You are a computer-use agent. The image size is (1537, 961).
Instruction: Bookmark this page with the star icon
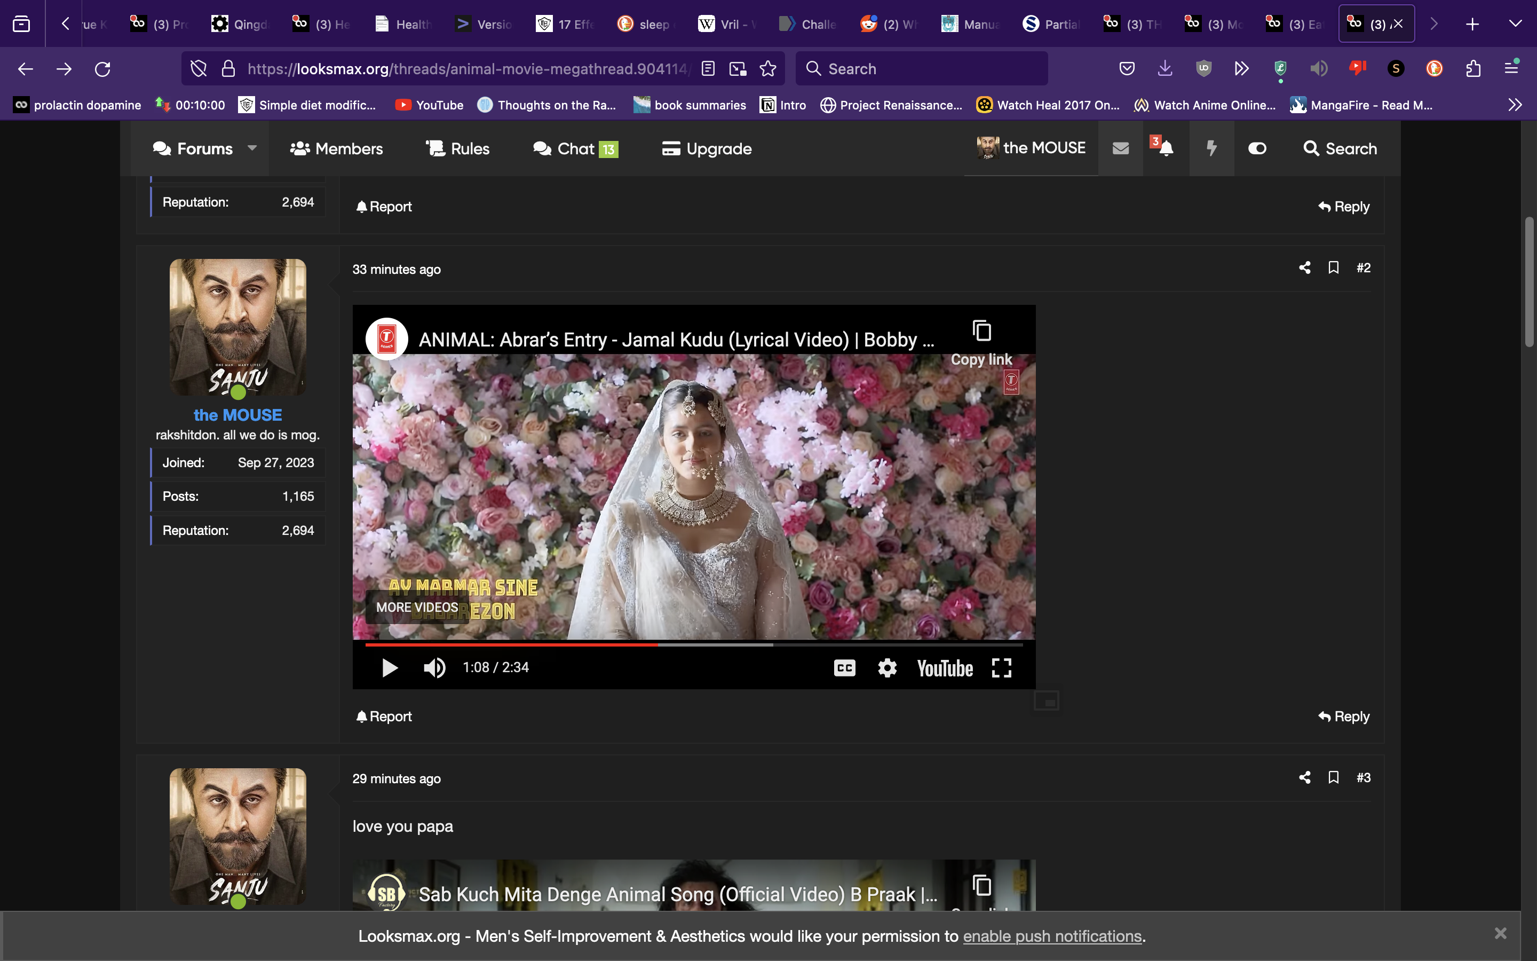768,69
